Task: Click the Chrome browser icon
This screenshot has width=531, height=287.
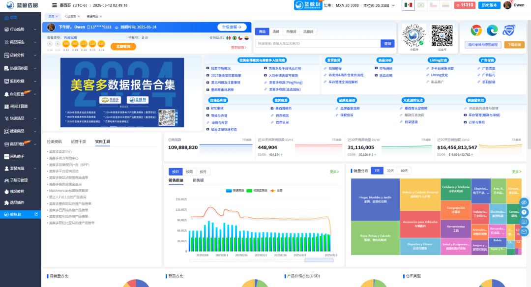Action: pos(476,30)
